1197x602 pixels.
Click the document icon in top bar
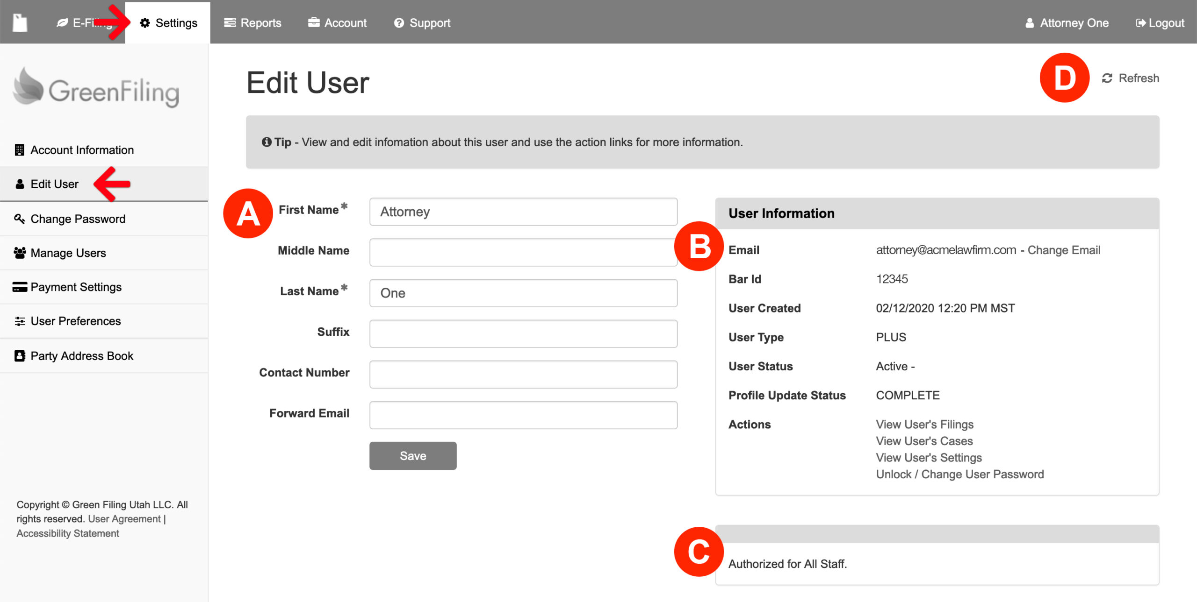[x=20, y=22]
